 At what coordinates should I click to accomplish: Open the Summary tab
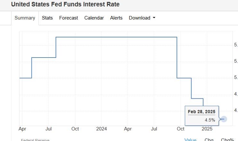25,18
